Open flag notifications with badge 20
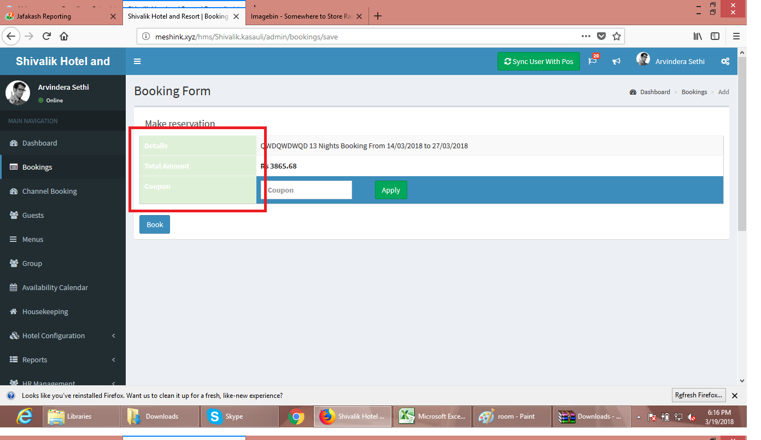Screen dimensions: 761x440 click(x=593, y=61)
